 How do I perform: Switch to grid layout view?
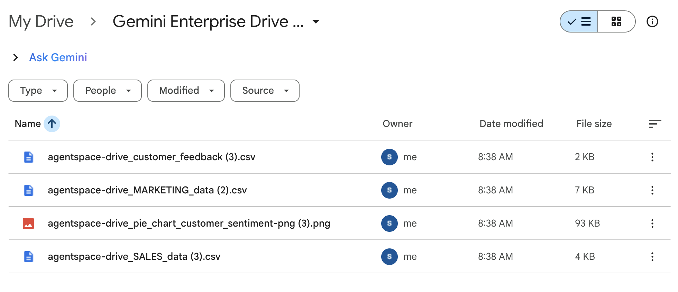(x=616, y=21)
